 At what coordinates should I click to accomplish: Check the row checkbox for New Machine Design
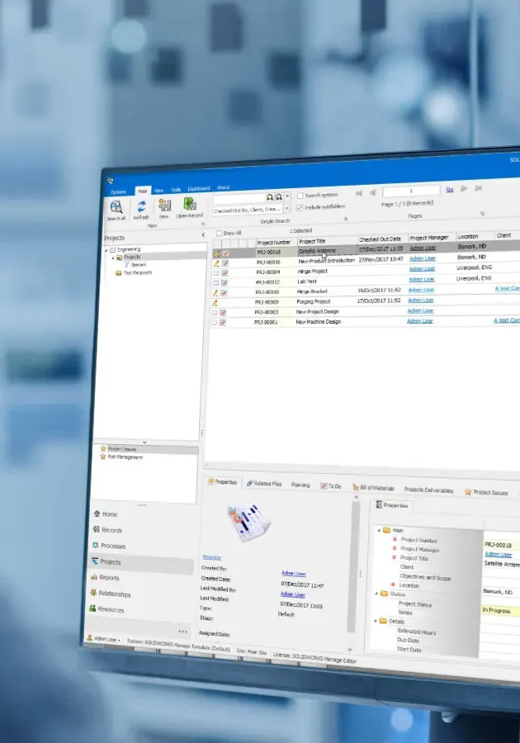(x=214, y=323)
